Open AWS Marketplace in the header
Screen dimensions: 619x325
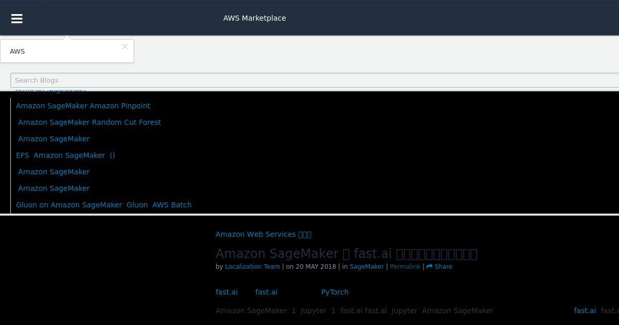tap(254, 18)
